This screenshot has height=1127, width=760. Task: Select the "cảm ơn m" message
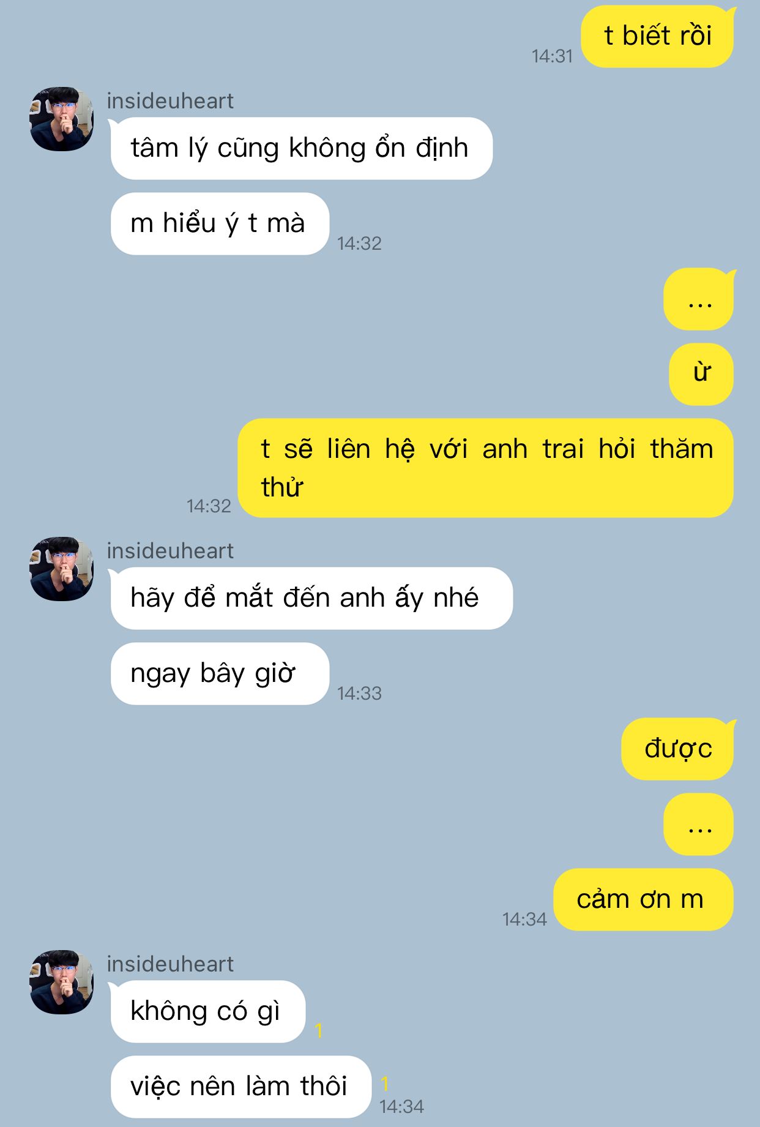click(643, 899)
